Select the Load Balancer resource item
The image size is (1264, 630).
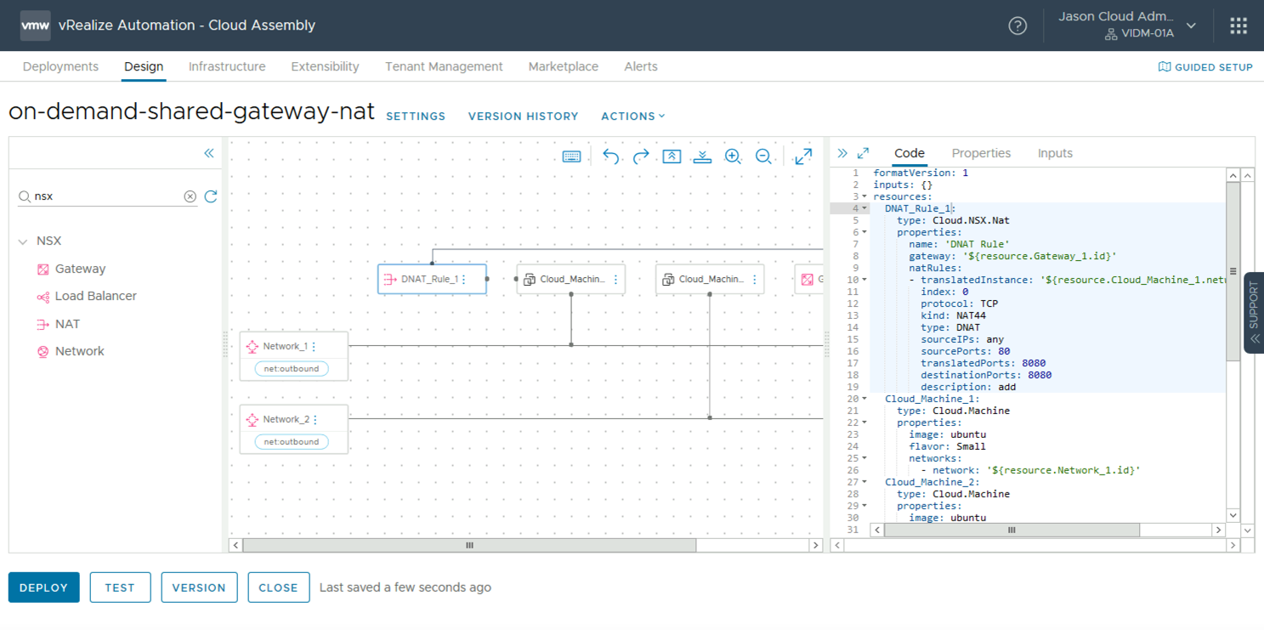pos(95,296)
